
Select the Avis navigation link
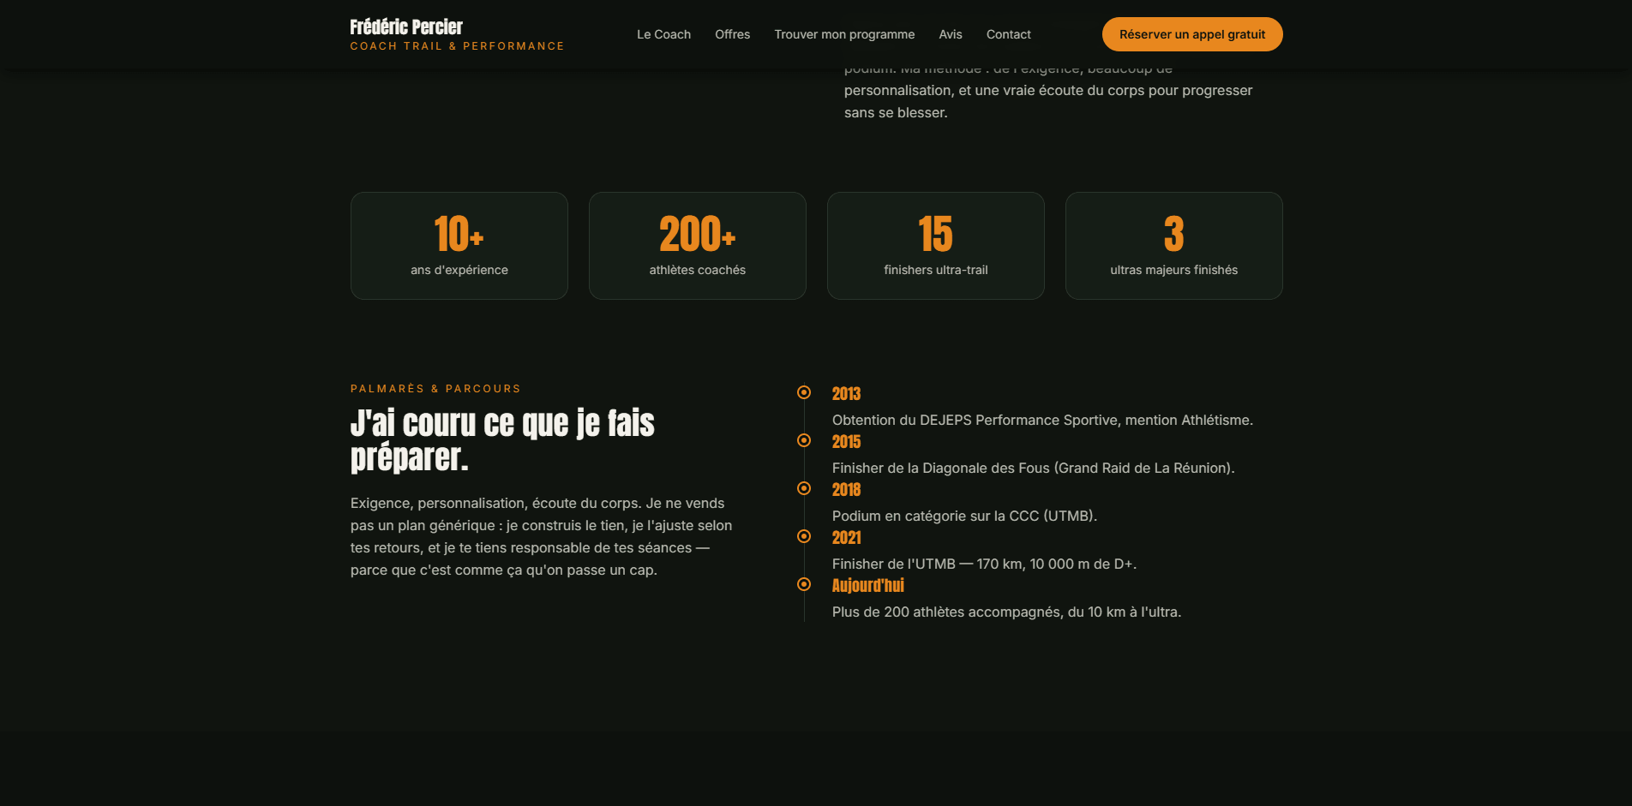point(951,34)
